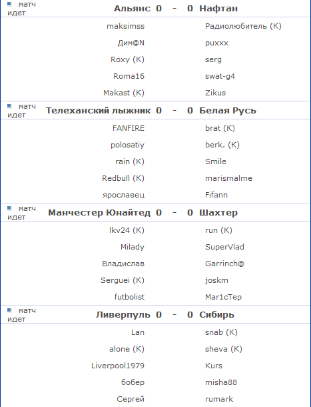Open player misha88 entry
The width and height of the screenshot is (311, 407).
[221, 382]
